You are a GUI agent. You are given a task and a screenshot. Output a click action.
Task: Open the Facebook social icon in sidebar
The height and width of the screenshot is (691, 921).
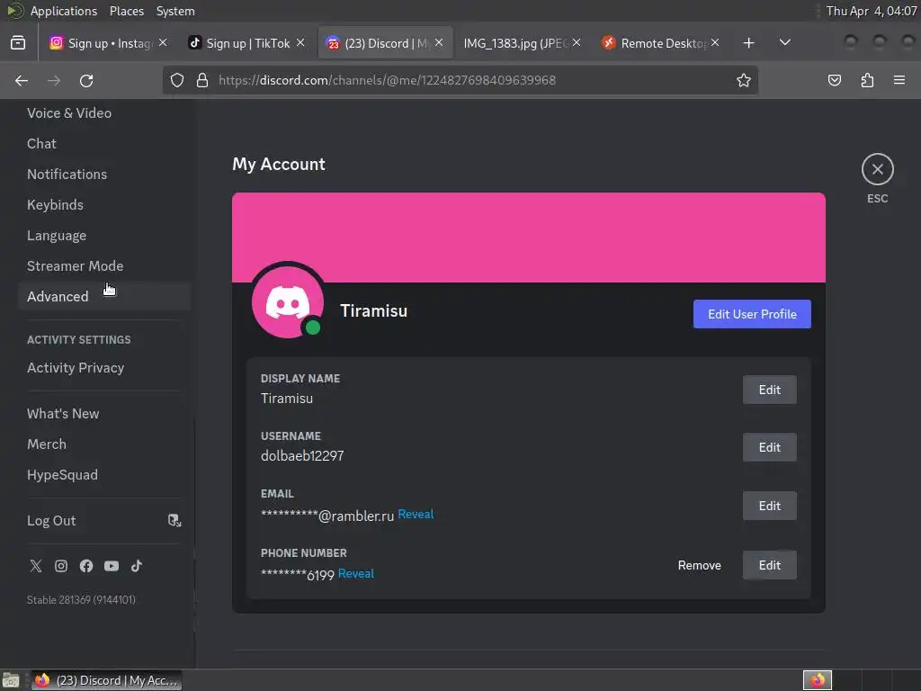click(x=86, y=566)
